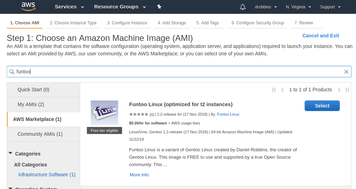The height and width of the screenshot is (189, 356).
Task: Click the Funtoo Linux product title
Action: point(181,104)
